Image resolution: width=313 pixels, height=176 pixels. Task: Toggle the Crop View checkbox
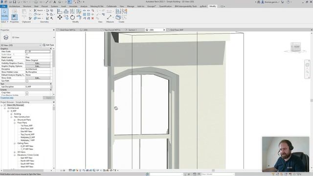click(27, 92)
